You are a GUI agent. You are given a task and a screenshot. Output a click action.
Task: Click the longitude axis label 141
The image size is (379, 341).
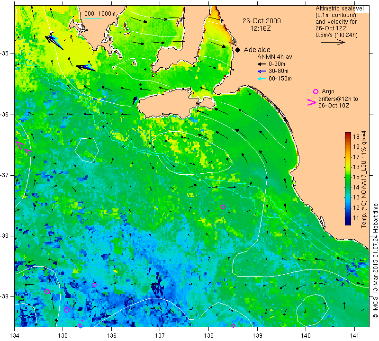tap(354, 335)
